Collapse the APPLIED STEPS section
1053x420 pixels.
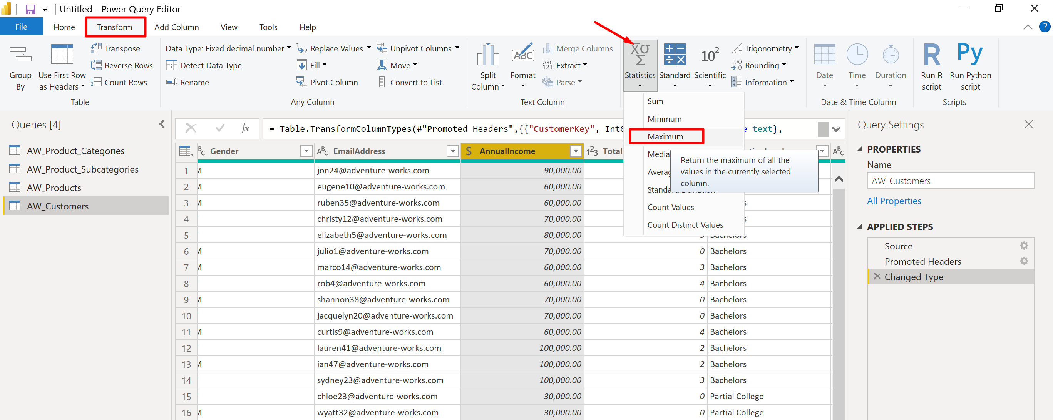(859, 227)
